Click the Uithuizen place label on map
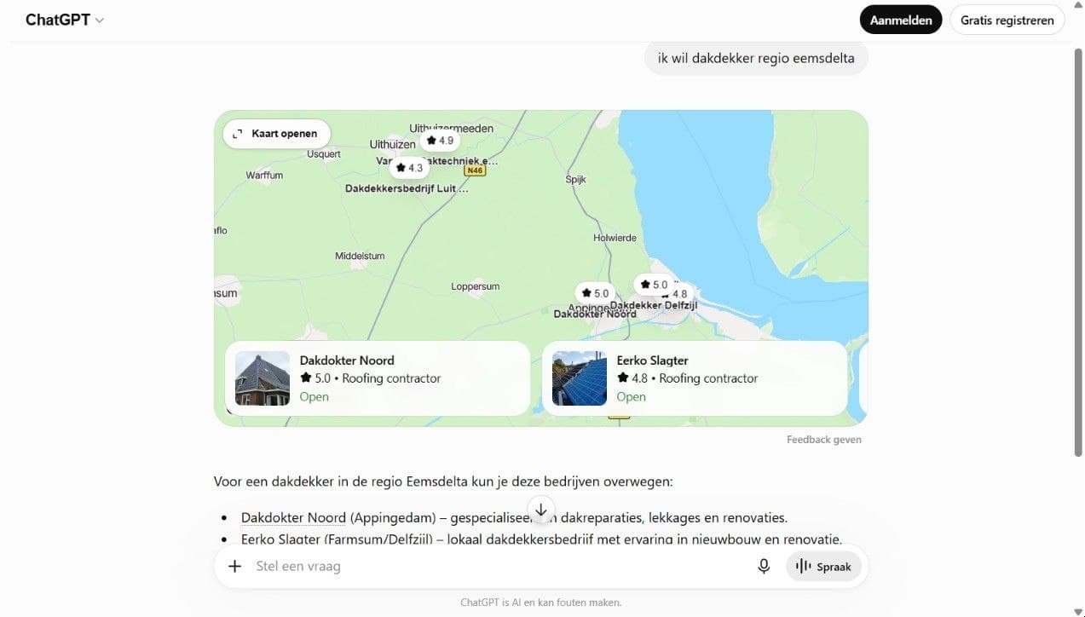1085x617 pixels. pos(392,145)
